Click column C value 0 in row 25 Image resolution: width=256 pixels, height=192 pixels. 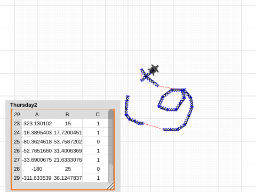point(95,142)
